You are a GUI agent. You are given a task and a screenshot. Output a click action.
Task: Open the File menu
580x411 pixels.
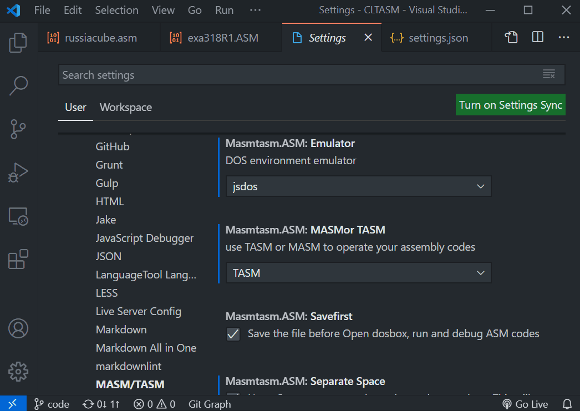pyautogui.click(x=42, y=10)
